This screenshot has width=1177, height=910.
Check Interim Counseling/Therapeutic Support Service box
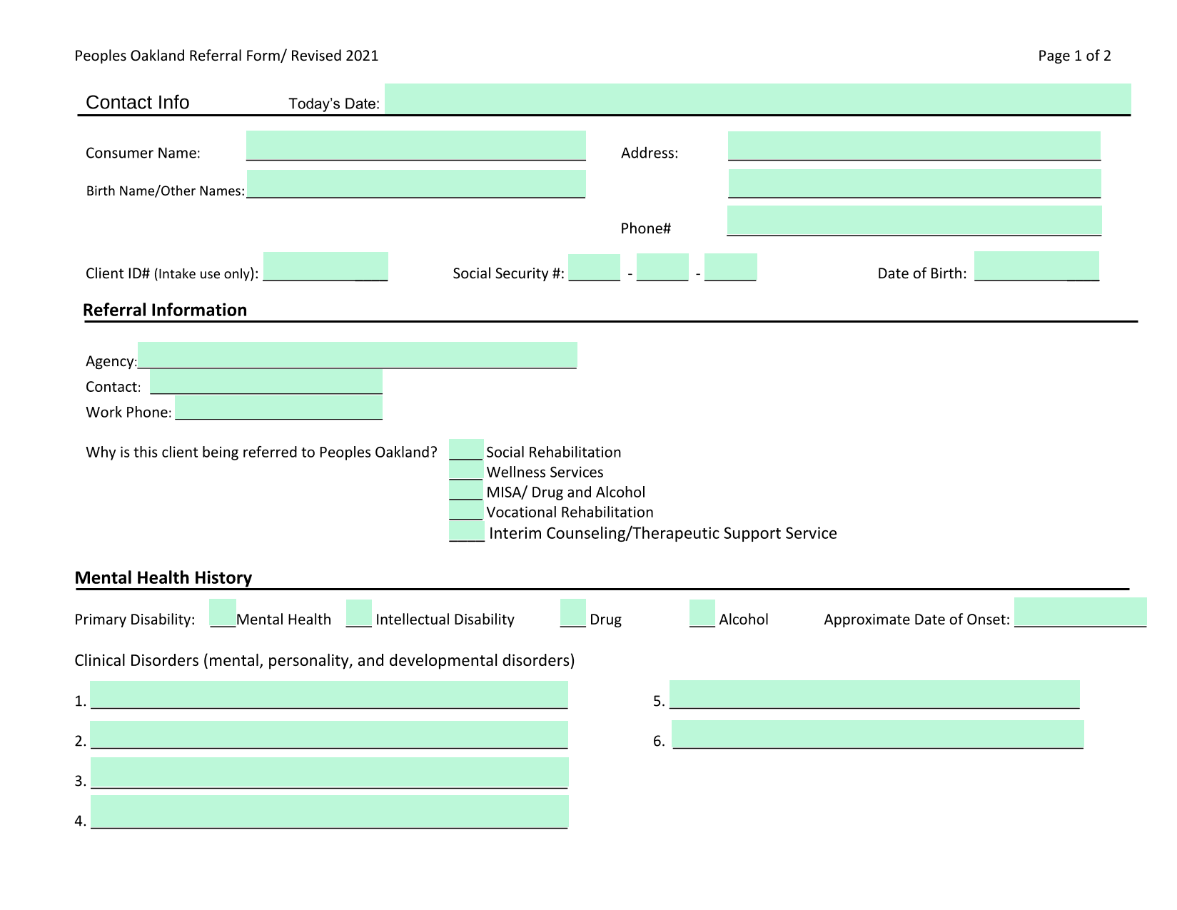tap(467, 531)
